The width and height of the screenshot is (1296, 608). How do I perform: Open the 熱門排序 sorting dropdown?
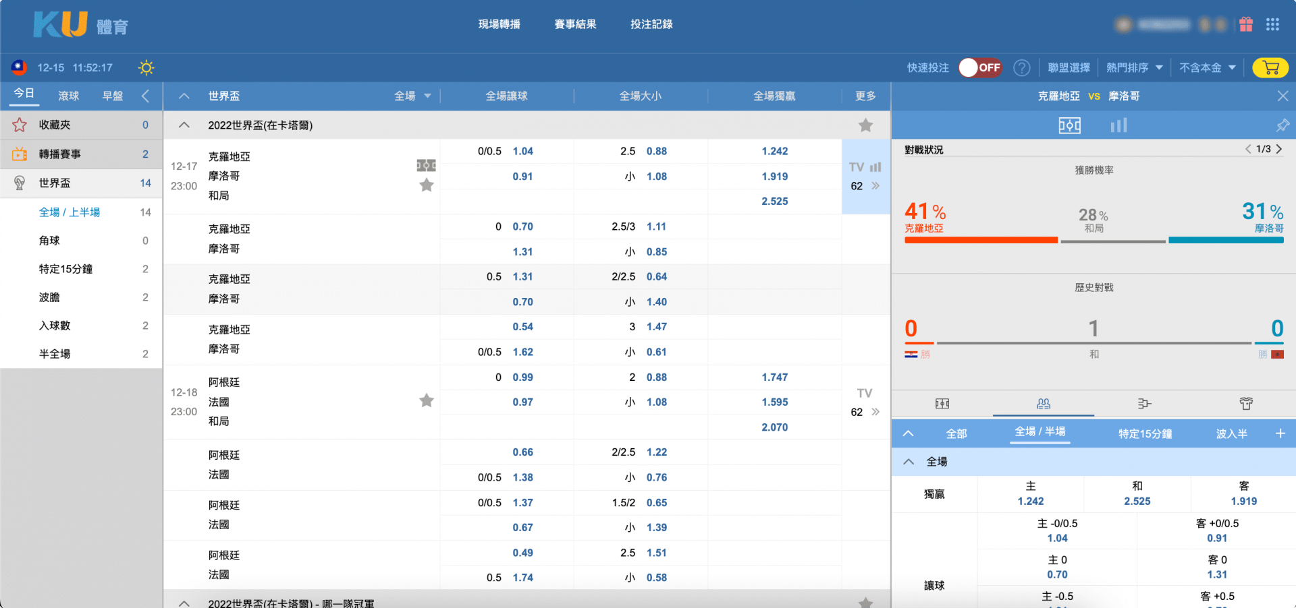click(1134, 67)
